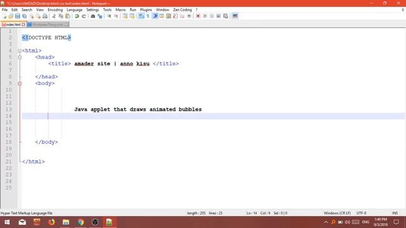Click the Zoom Out toolbar icon

point(116,16)
